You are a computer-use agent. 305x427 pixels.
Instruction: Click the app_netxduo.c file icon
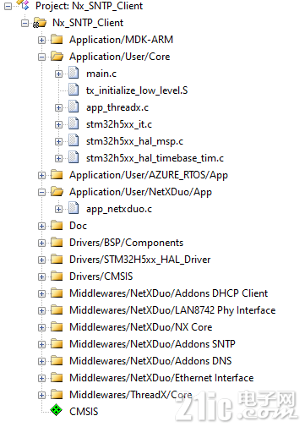pyautogui.click(x=74, y=208)
